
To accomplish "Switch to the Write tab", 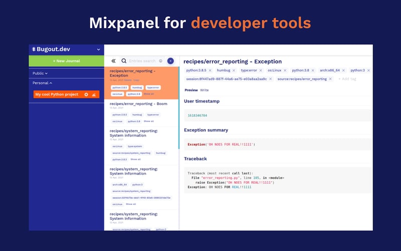I will (x=205, y=90).
